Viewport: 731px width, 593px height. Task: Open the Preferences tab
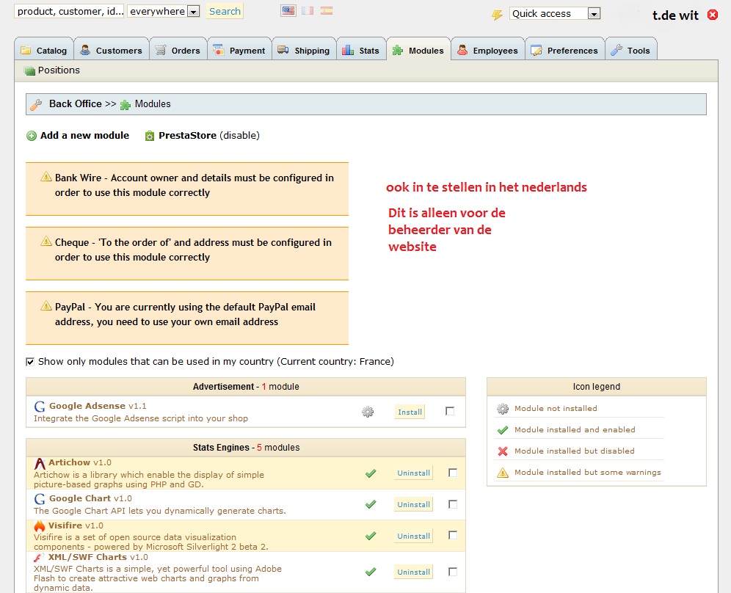pos(565,51)
